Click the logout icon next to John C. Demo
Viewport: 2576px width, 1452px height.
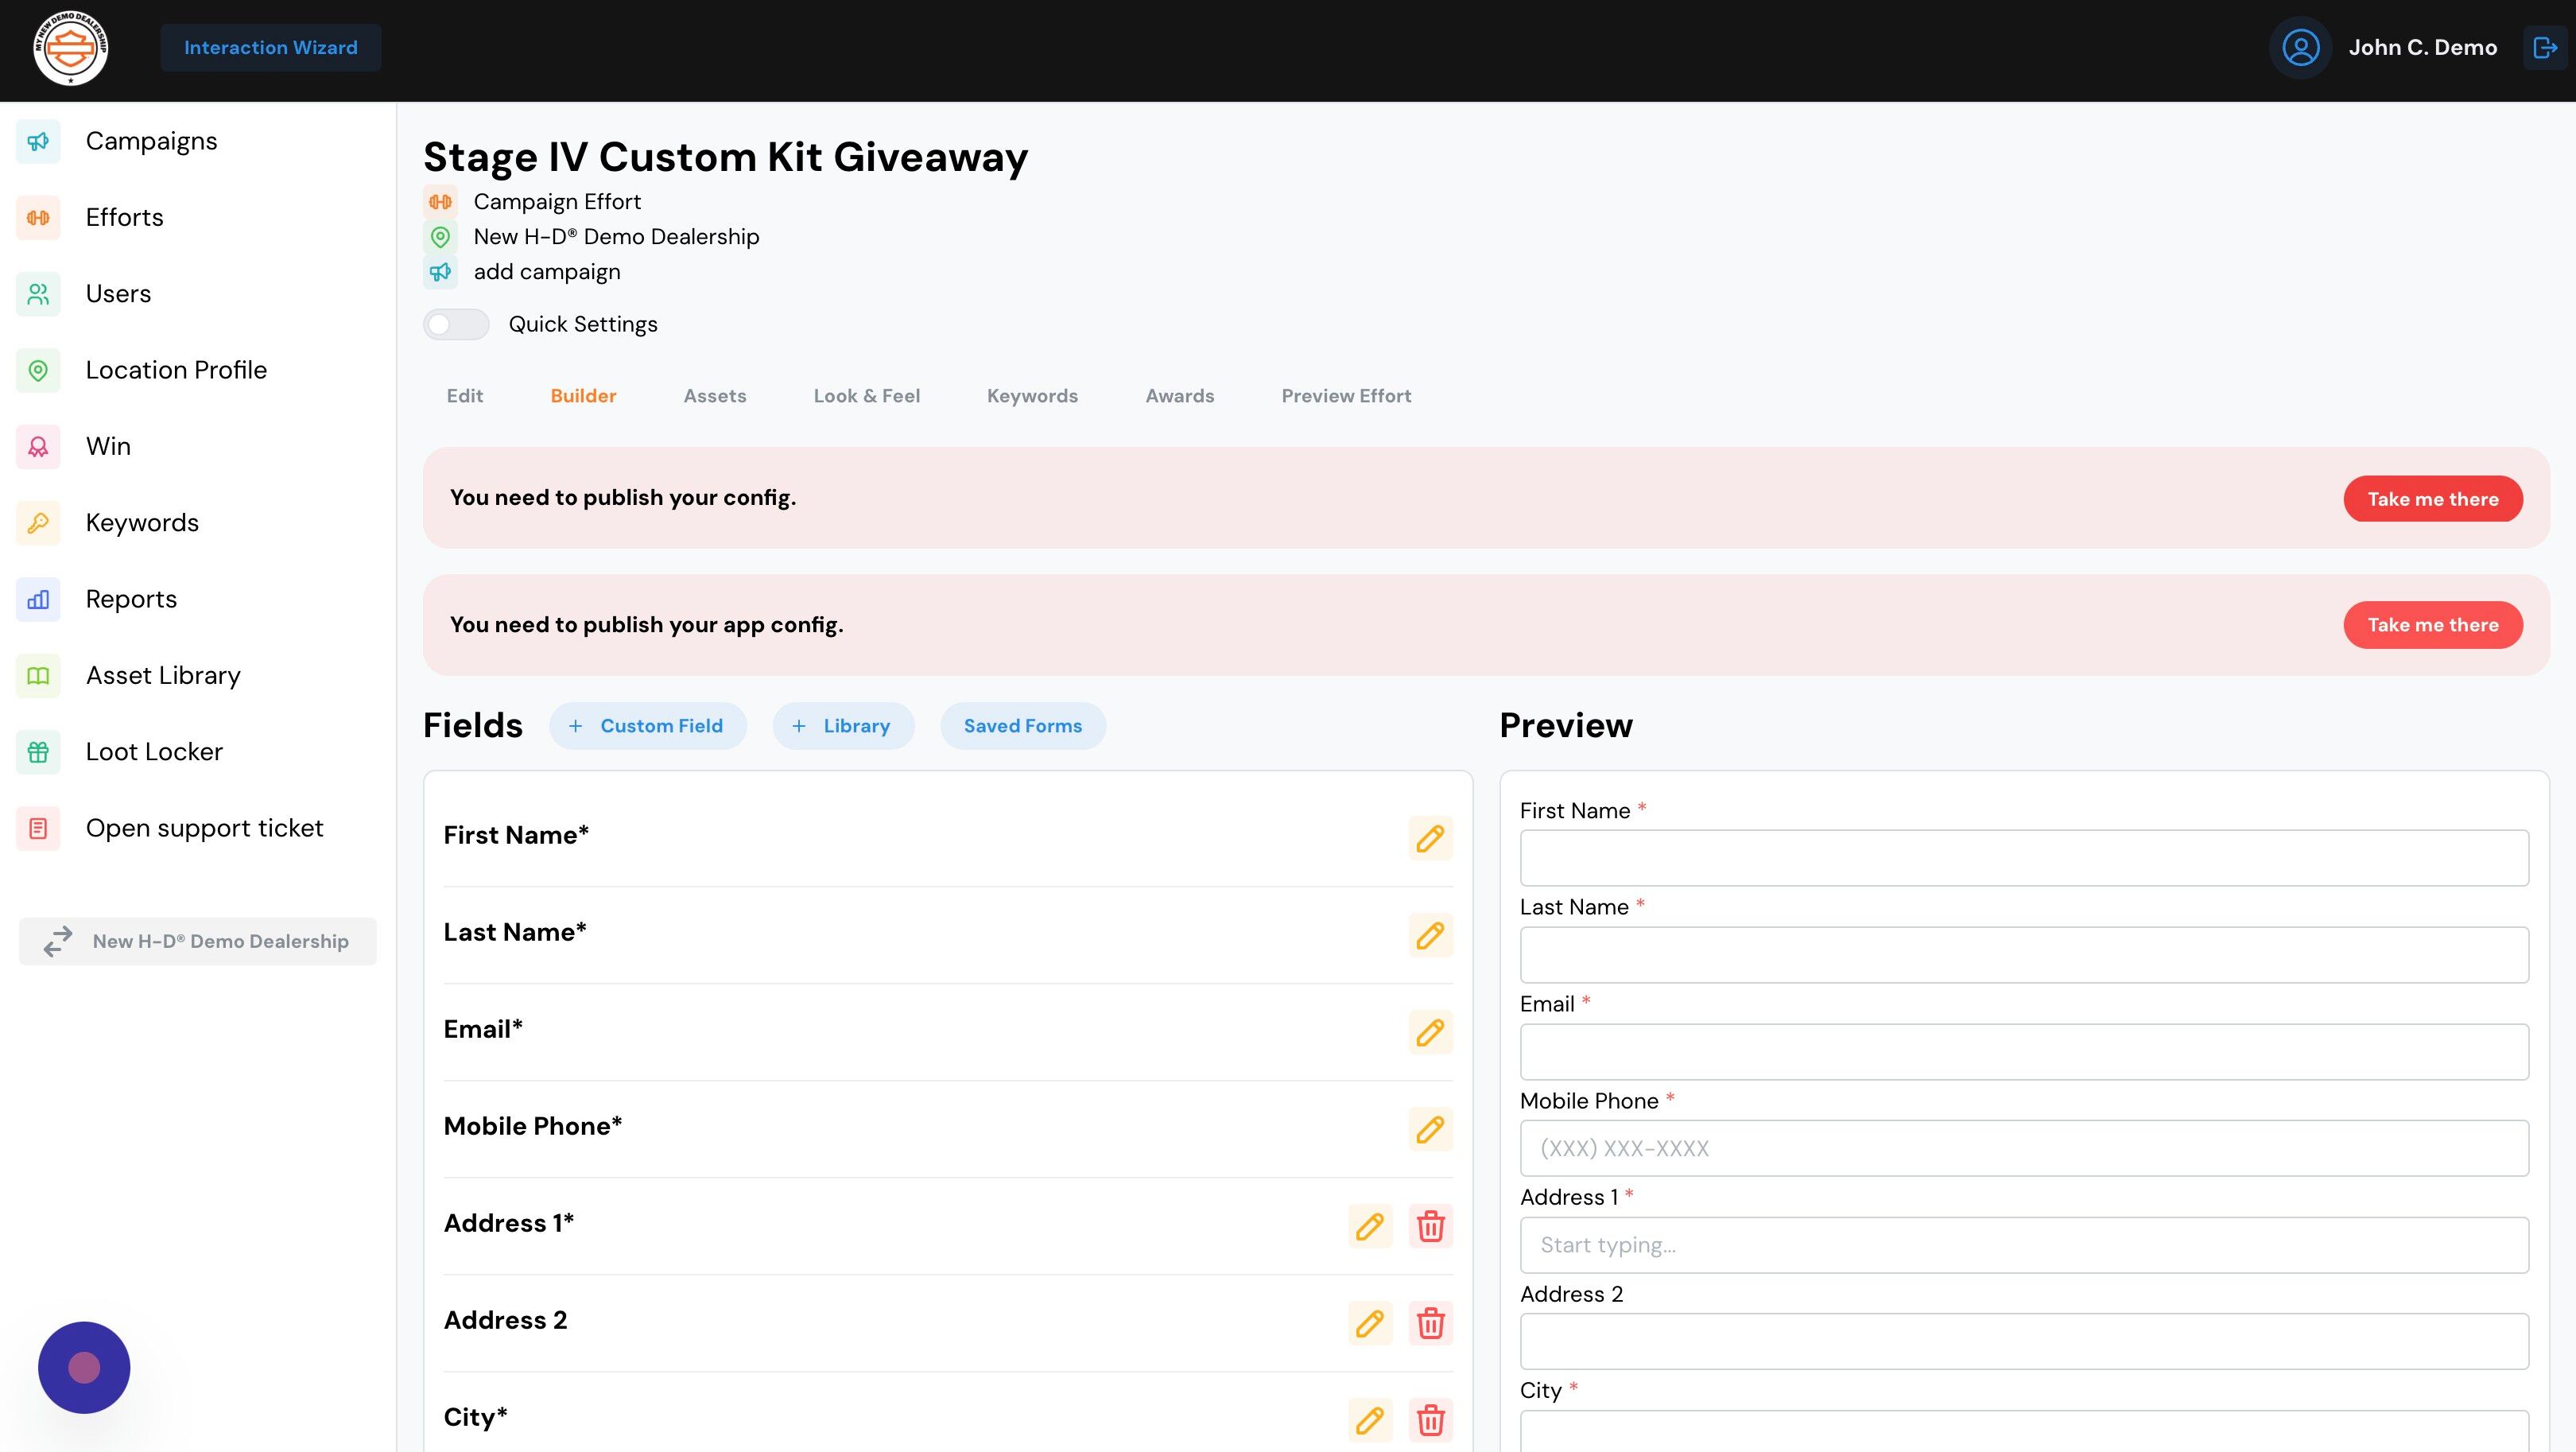(x=2544, y=48)
